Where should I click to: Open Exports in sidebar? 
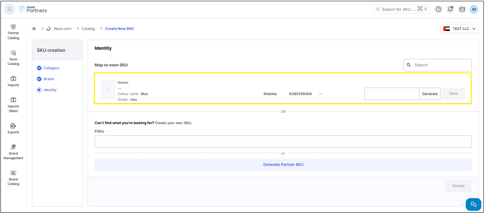[13, 128]
